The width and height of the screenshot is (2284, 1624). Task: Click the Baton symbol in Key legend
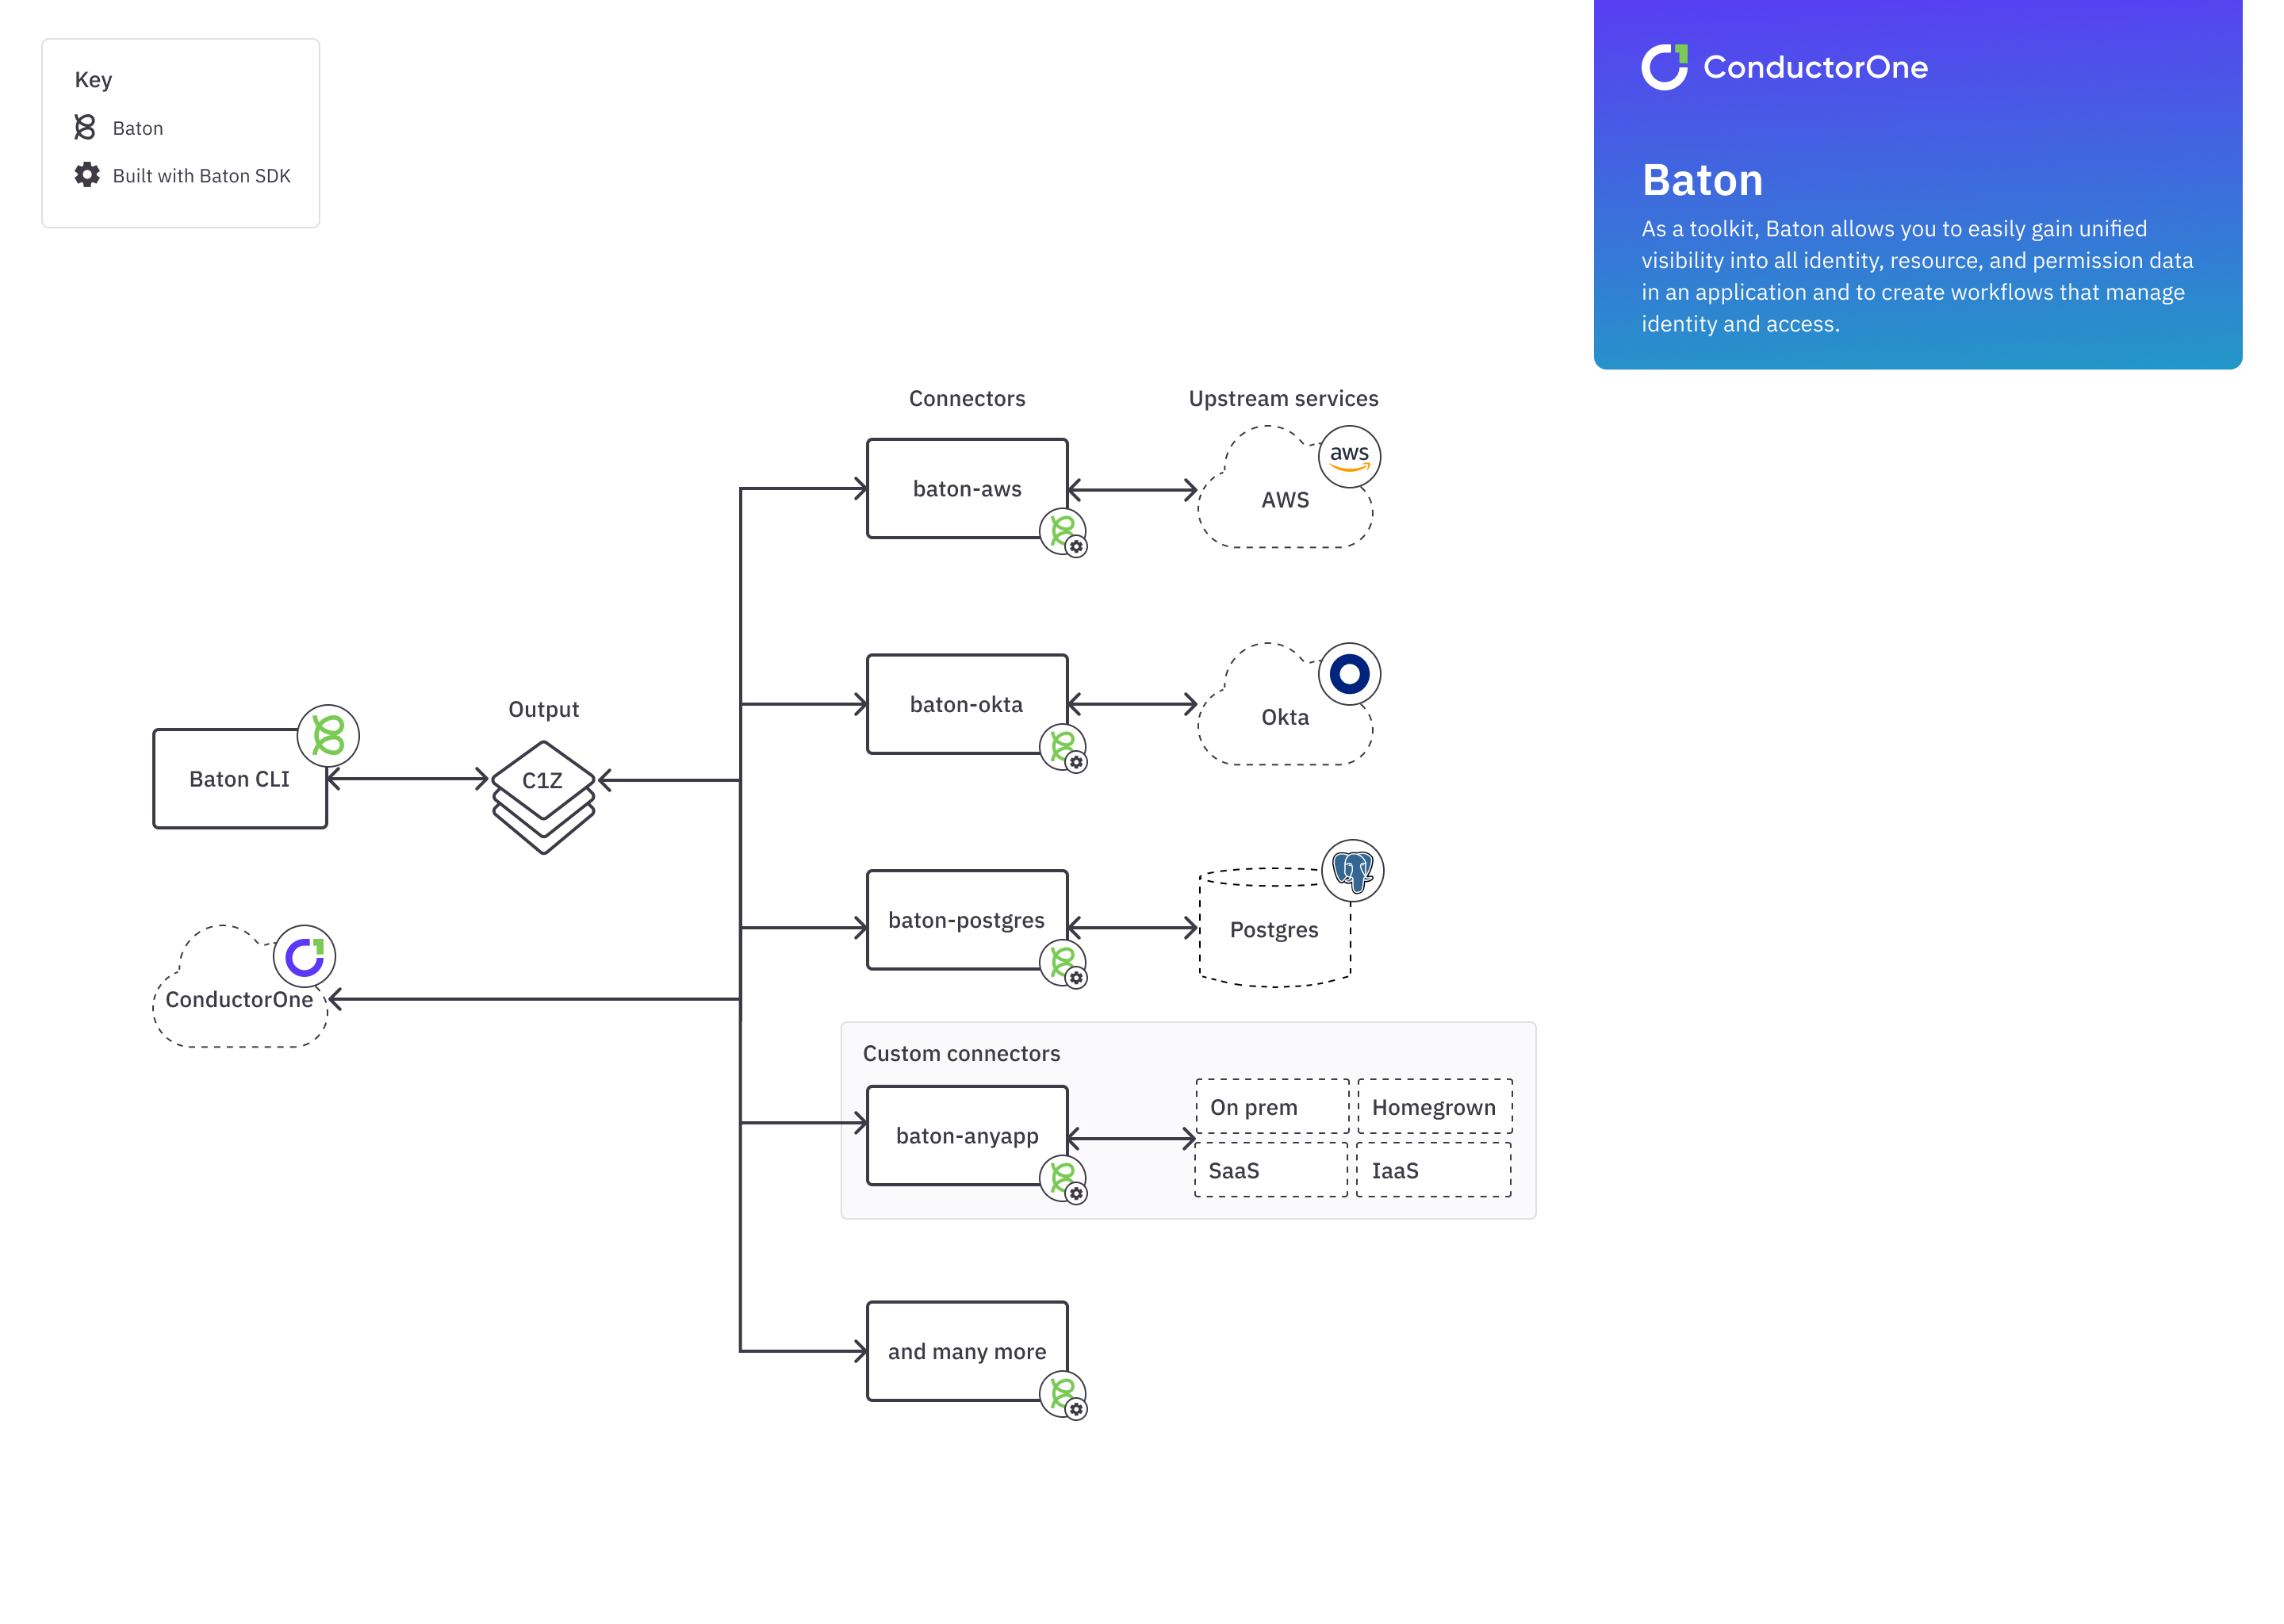(x=85, y=127)
